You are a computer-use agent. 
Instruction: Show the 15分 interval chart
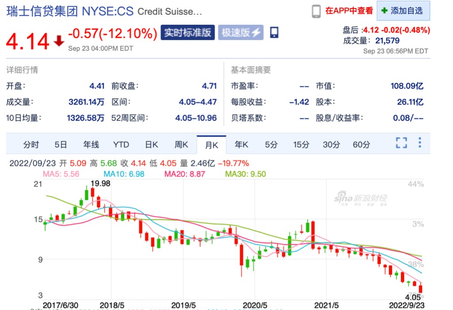(x=301, y=144)
